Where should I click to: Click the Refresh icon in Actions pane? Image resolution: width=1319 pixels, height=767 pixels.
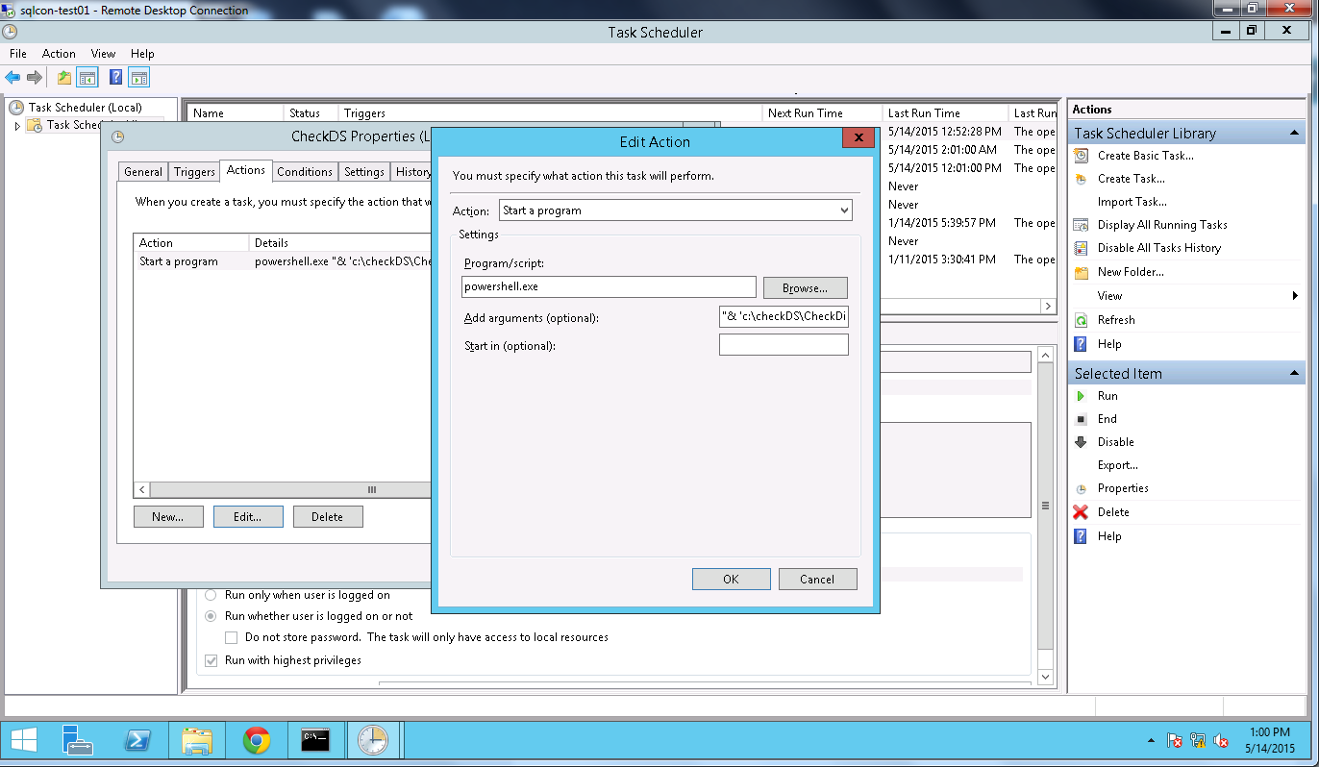(1081, 320)
